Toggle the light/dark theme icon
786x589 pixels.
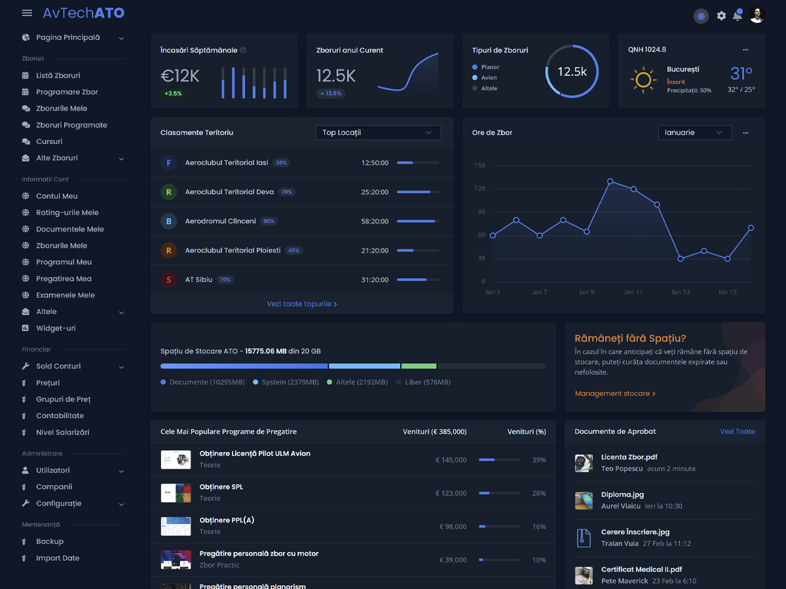pos(701,16)
